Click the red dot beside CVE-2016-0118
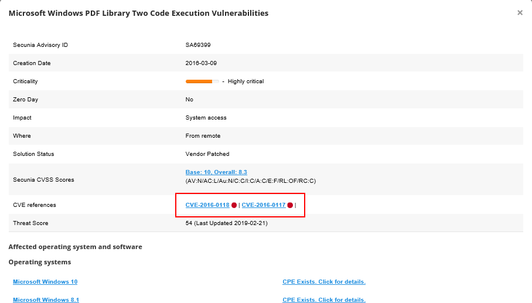The image size is (532, 303). 233,205
